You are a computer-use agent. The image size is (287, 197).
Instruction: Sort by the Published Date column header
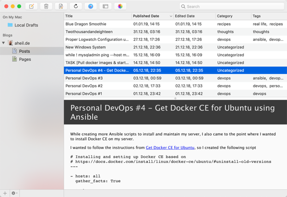pos(153,16)
